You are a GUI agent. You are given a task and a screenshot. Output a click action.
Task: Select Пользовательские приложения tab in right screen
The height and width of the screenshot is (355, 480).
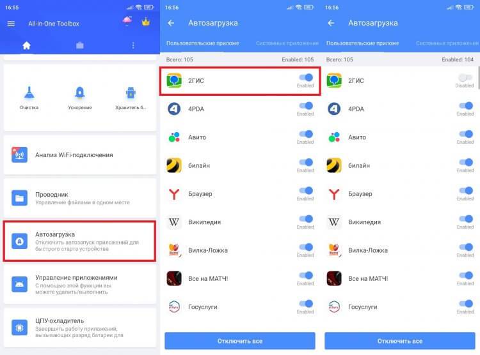tap(362, 43)
